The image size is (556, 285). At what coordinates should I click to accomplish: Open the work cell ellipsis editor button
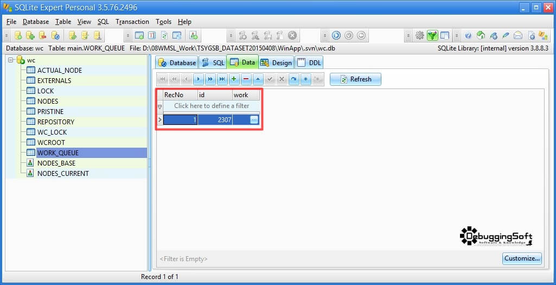click(254, 120)
